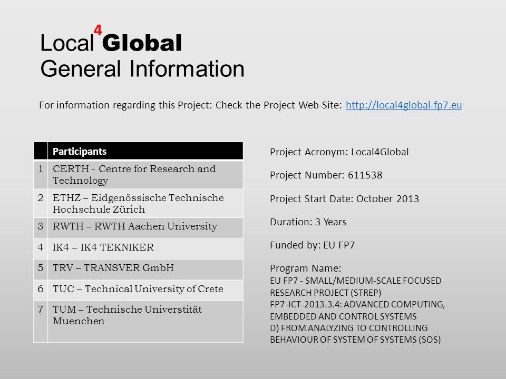The width and height of the screenshot is (506, 379).
Task: Select the red superscript 4 in logo
Action: pyautogui.click(x=98, y=31)
